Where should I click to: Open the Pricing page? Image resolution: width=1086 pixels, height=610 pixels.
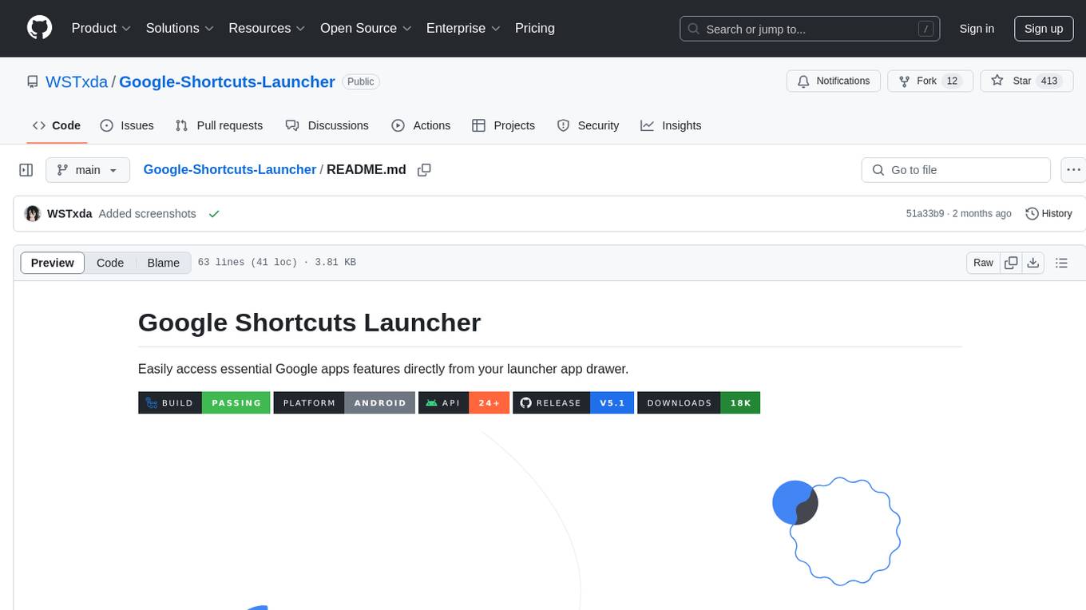coord(535,28)
